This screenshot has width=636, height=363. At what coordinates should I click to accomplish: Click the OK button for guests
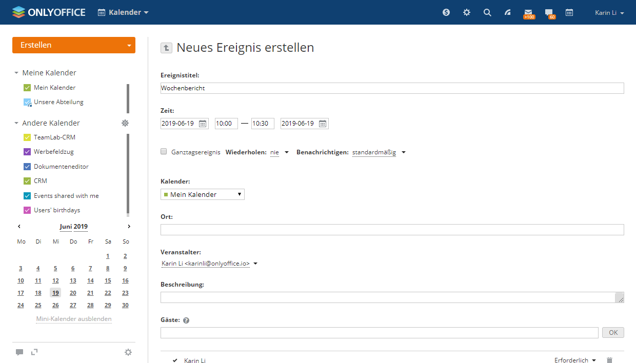(x=613, y=333)
